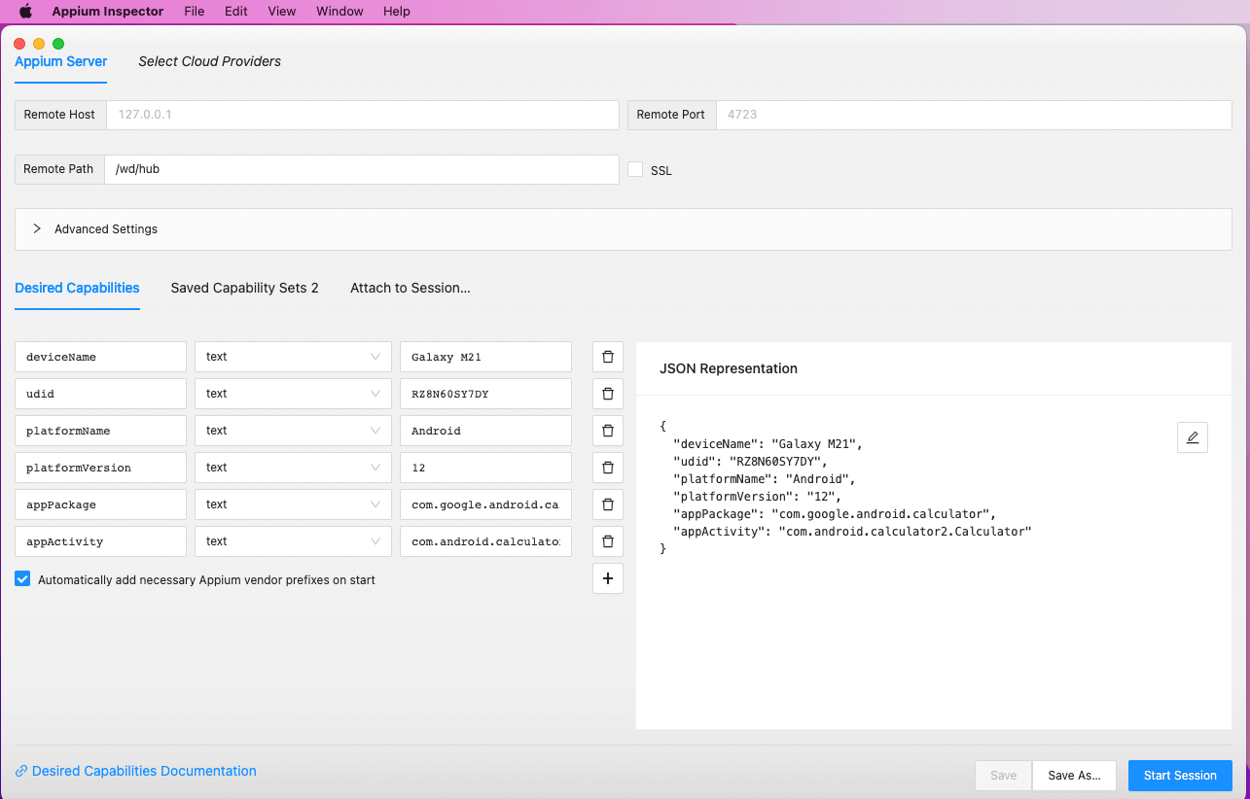Switch to Saved Capability Sets tab
1250x799 pixels.
[244, 289]
